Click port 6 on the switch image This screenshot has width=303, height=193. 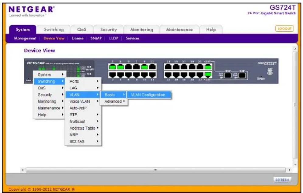tap(128, 75)
